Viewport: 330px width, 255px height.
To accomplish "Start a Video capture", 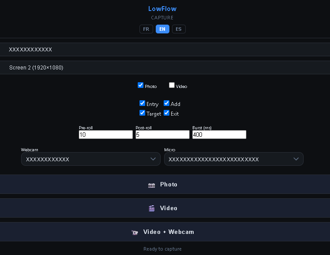I will (165, 208).
